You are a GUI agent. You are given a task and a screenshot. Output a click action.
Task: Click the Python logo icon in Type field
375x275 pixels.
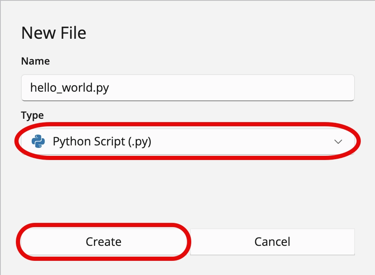click(x=38, y=141)
